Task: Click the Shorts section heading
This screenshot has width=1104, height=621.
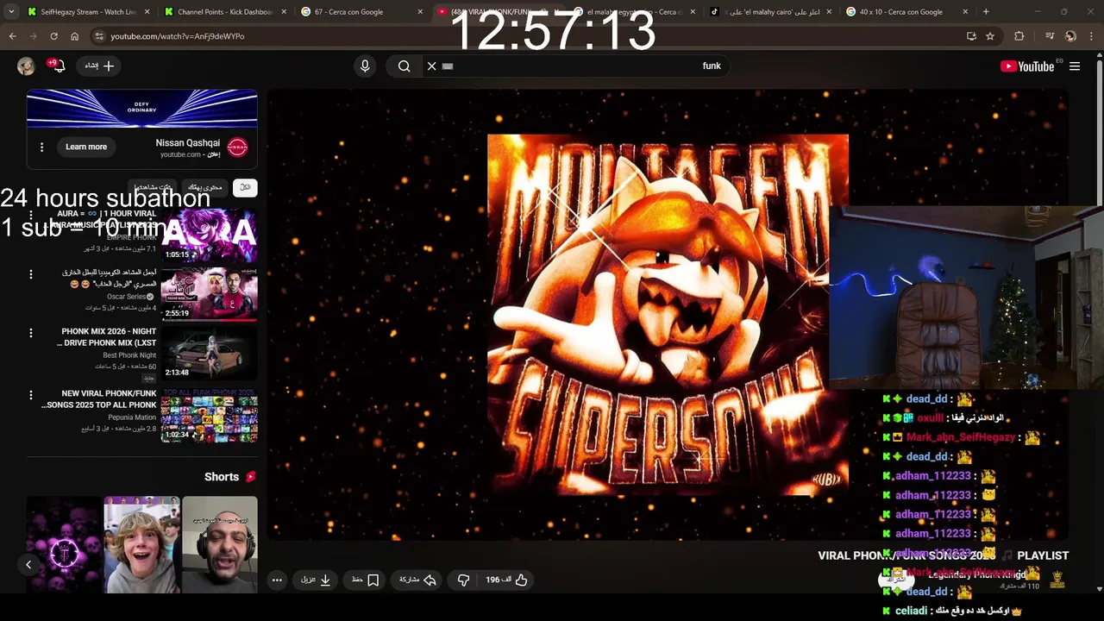Action: pyautogui.click(x=222, y=476)
